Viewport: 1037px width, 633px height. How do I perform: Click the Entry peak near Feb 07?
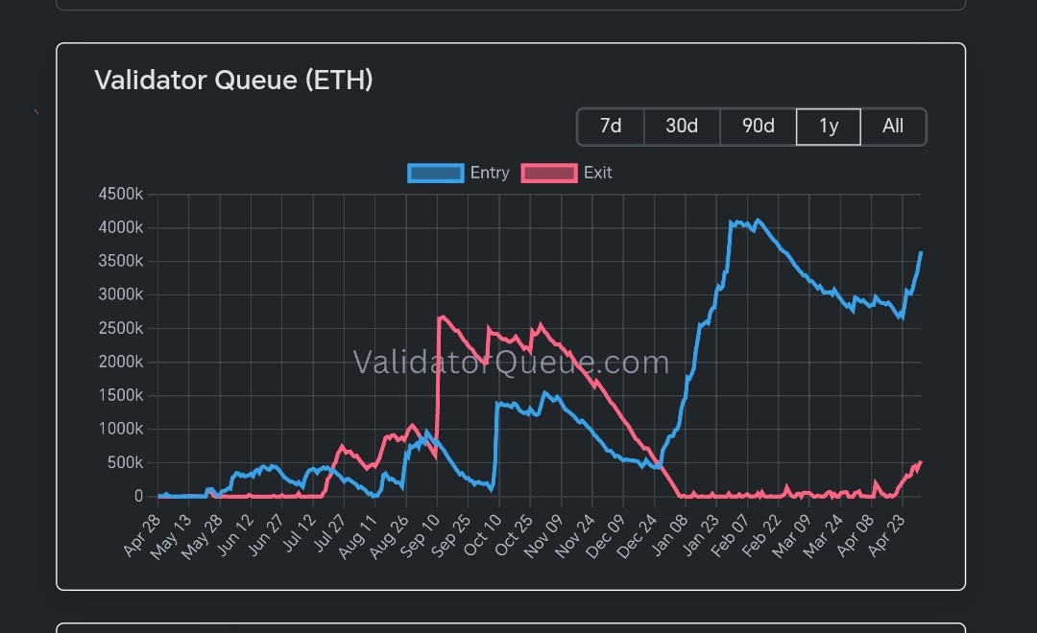point(758,221)
